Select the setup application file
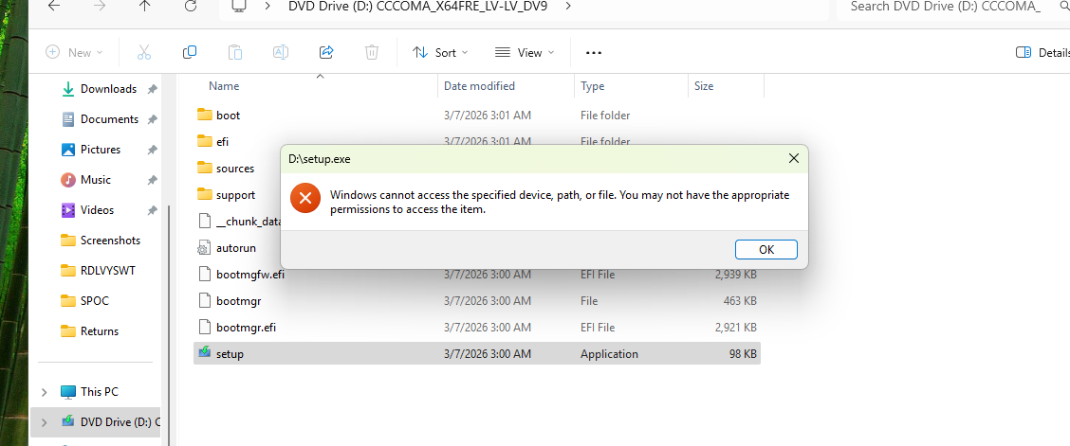The width and height of the screenshot is (1070, 446). tap(476, 354)
